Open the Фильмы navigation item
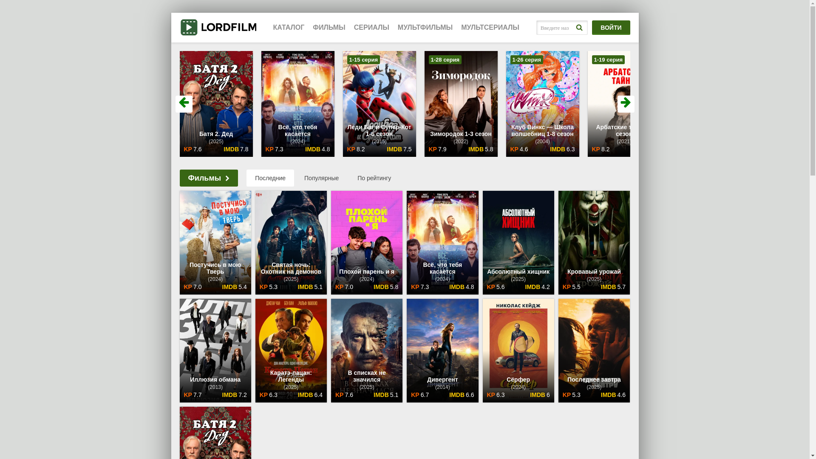 point(329,28)
